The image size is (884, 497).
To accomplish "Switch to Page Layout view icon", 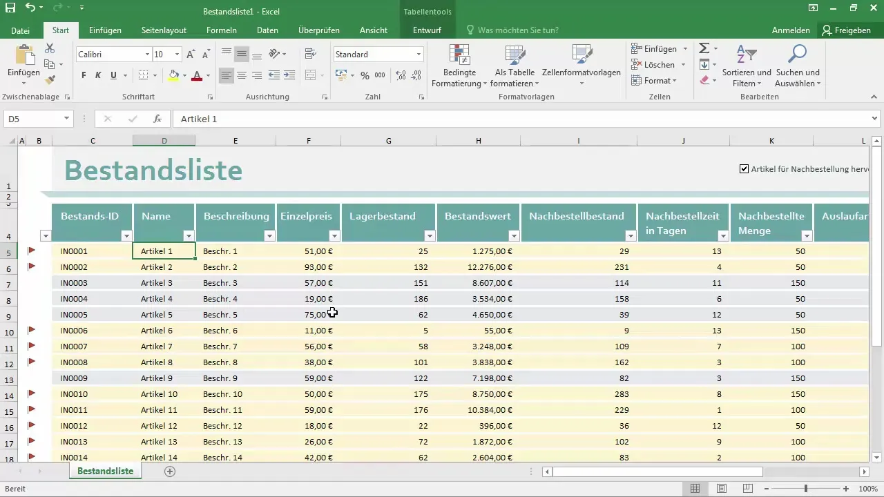I will click(721, 489).
